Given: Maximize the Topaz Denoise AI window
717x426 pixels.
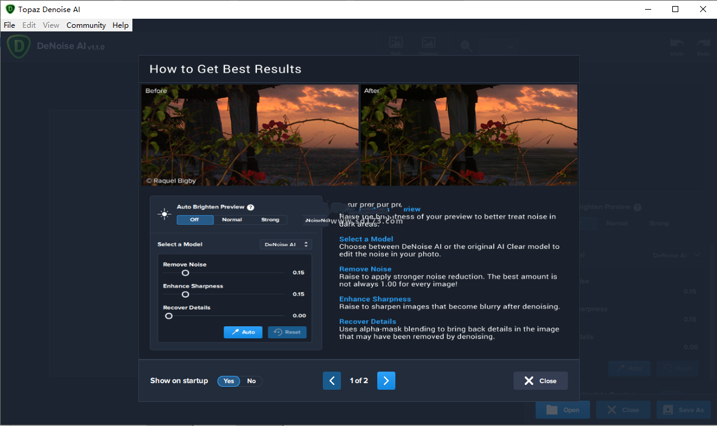Looking at the screenshot, I should [x=675, y=9].
